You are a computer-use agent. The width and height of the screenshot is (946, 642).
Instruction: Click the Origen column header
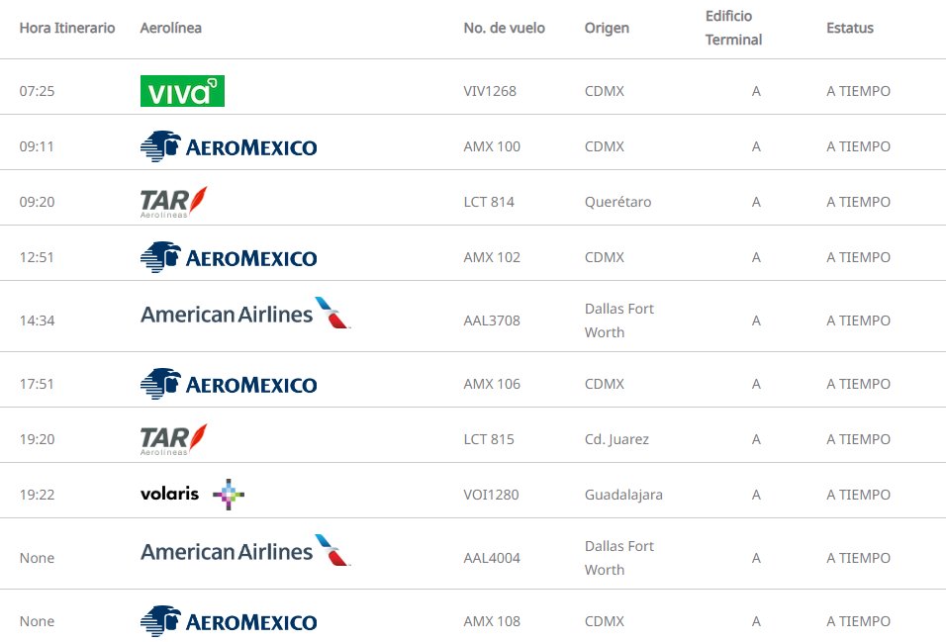pos(607,28)
